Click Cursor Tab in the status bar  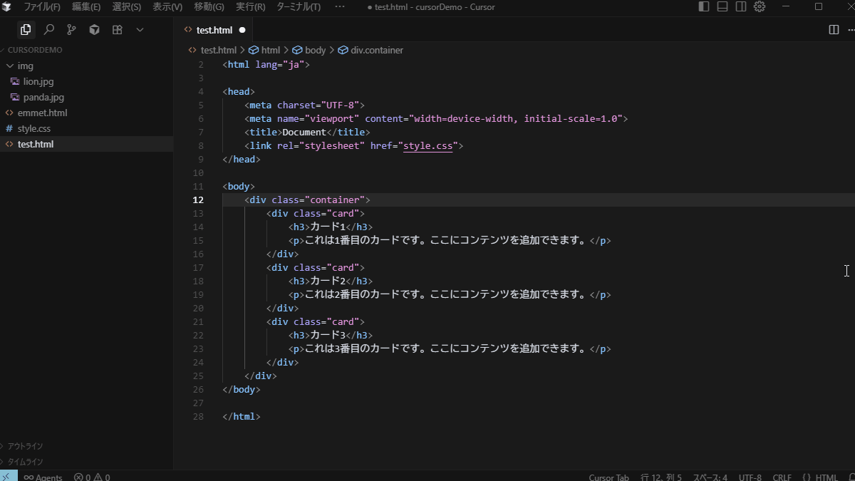[608, 477]
